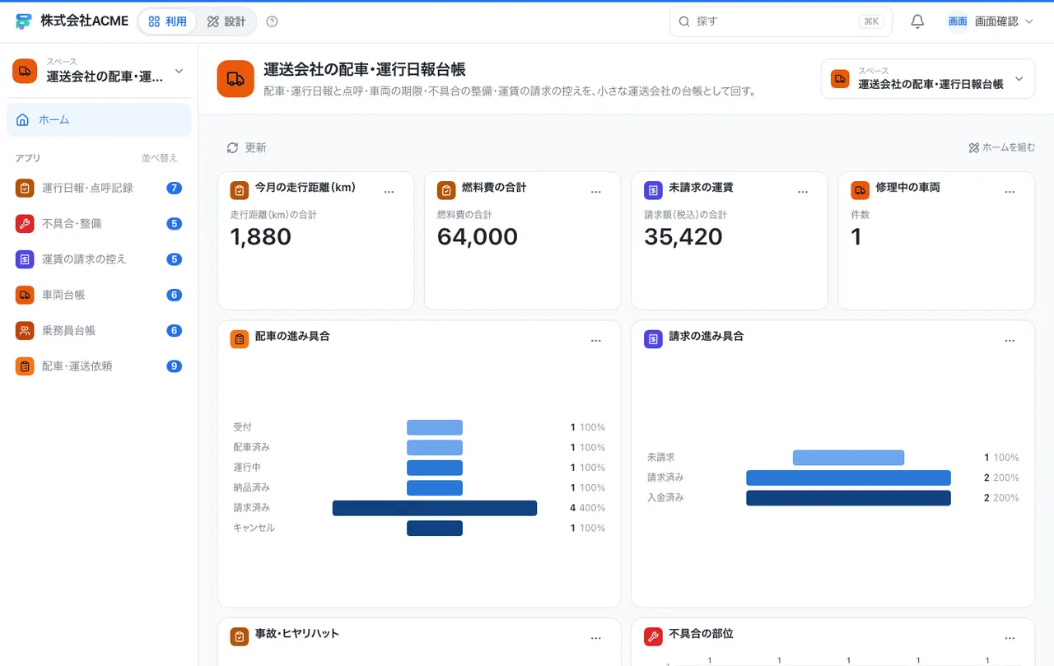Switch to 設計 mode
Viewport: 1054px width, 666px height.
click(226, 21)
